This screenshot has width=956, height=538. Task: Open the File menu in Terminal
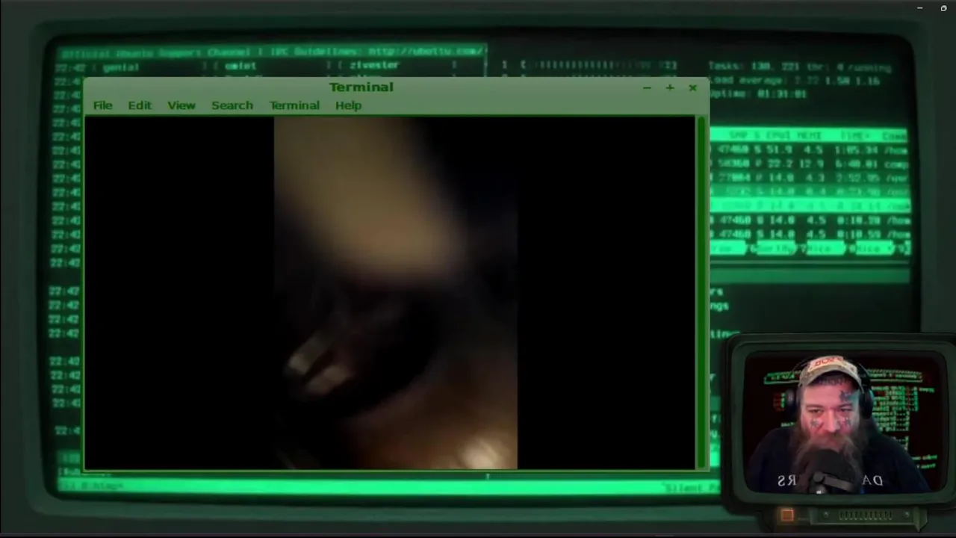pyautogui.click(x=102, y=105)
